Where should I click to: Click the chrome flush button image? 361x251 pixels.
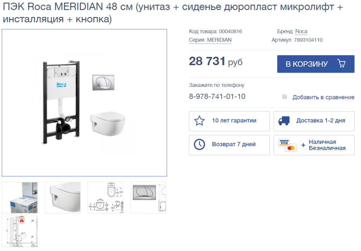(x=103, y=82)
